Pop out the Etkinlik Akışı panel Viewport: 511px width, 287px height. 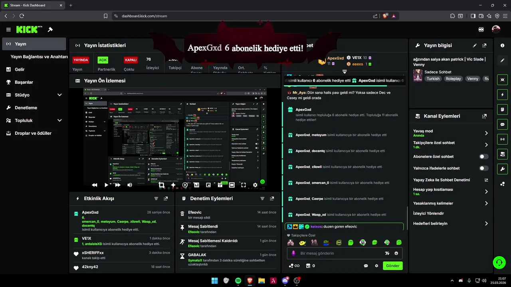pyautogui.click(x=166, y=198)
